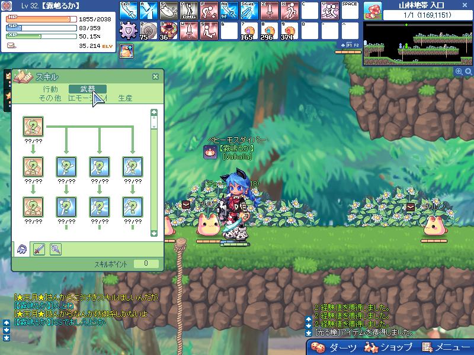Select the gauntlet skill category tab
The image size is (474, 355).
[x=56, y=249]
